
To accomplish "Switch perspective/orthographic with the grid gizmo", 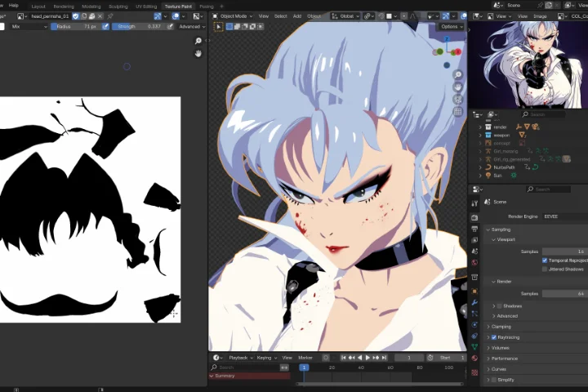I will click(457, 112).
